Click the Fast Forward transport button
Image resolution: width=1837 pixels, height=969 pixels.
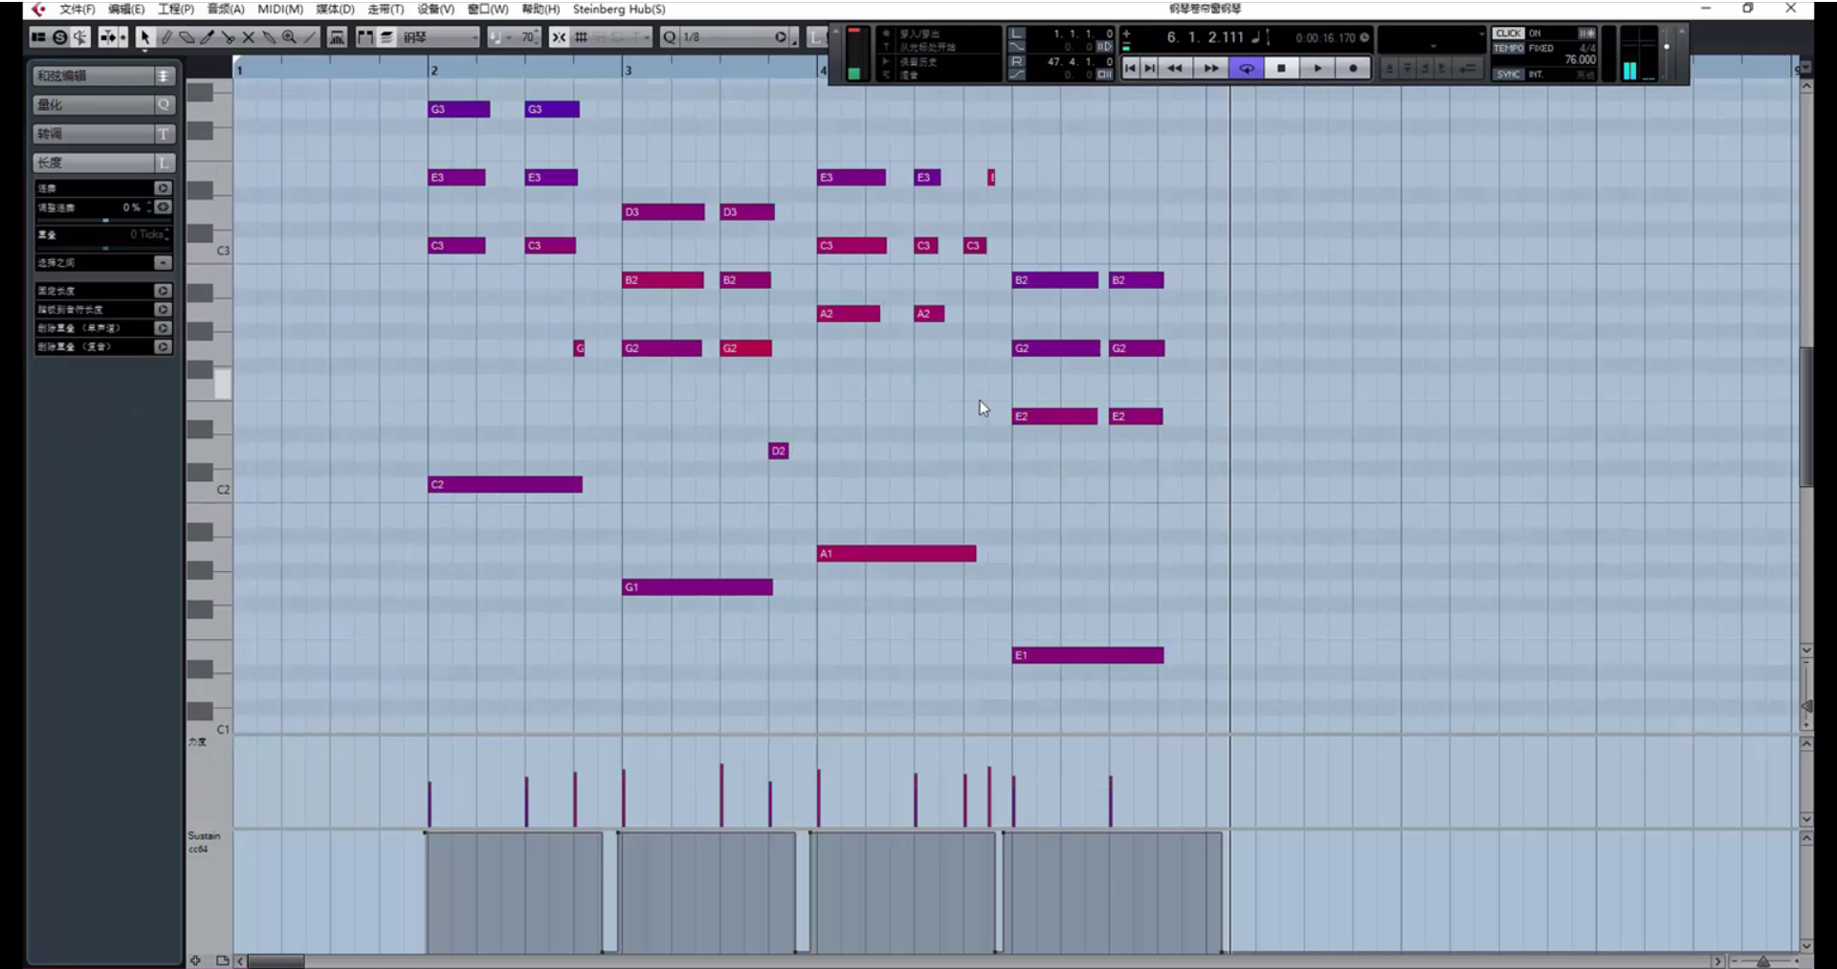(1210, 68)
